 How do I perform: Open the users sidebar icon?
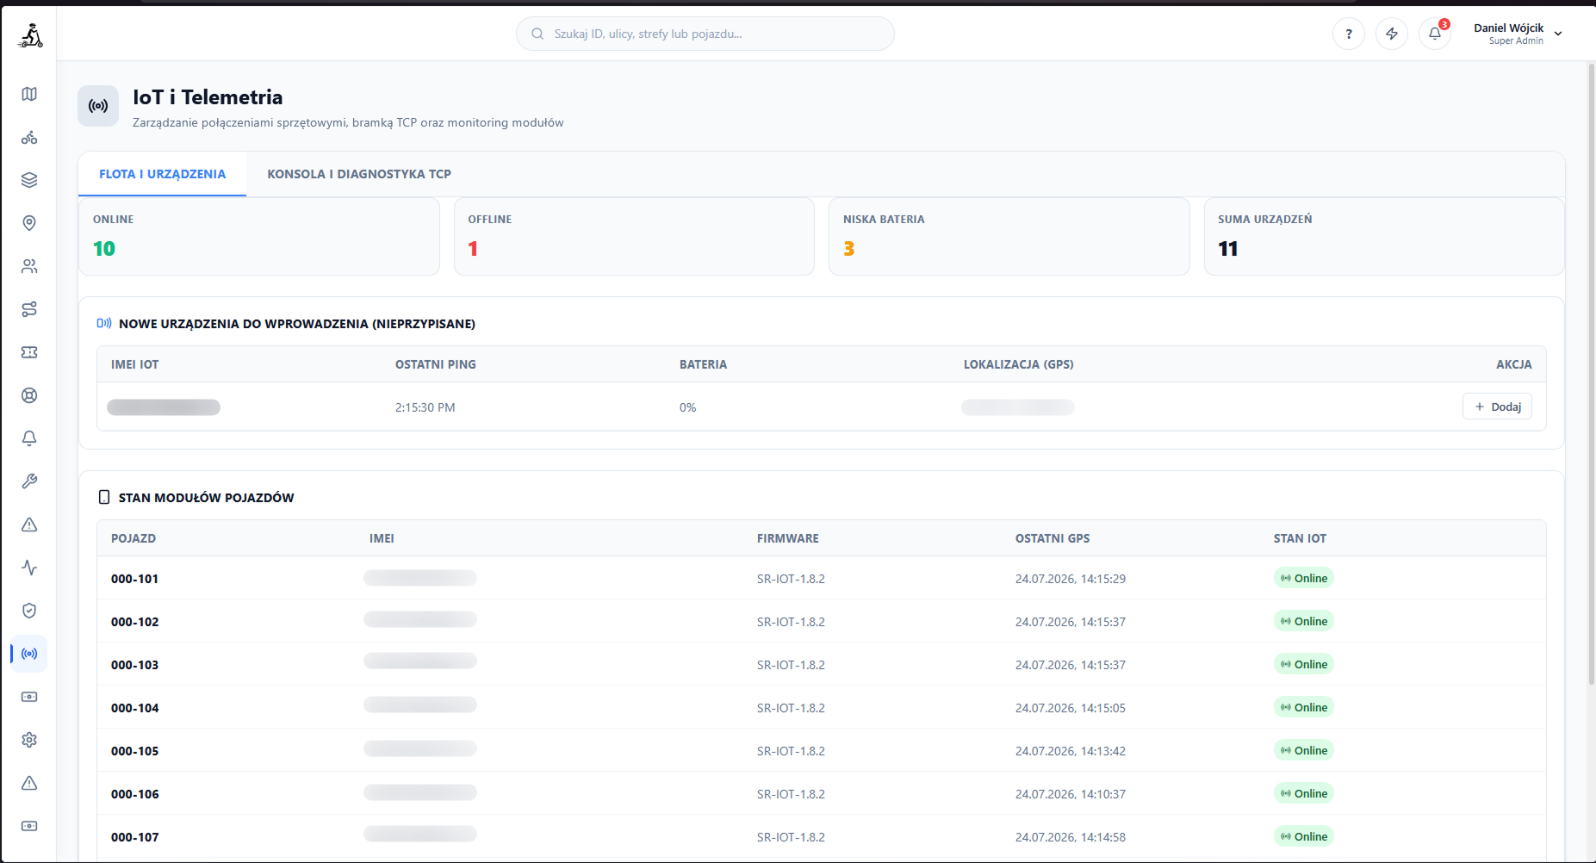click(x=29, y=266)
